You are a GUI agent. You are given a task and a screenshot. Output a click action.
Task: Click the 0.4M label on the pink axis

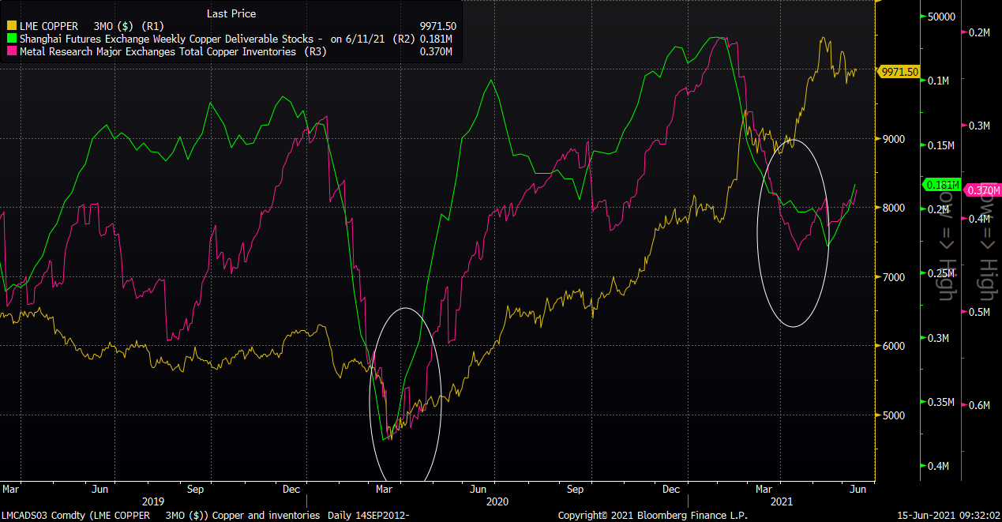(979, 219)
